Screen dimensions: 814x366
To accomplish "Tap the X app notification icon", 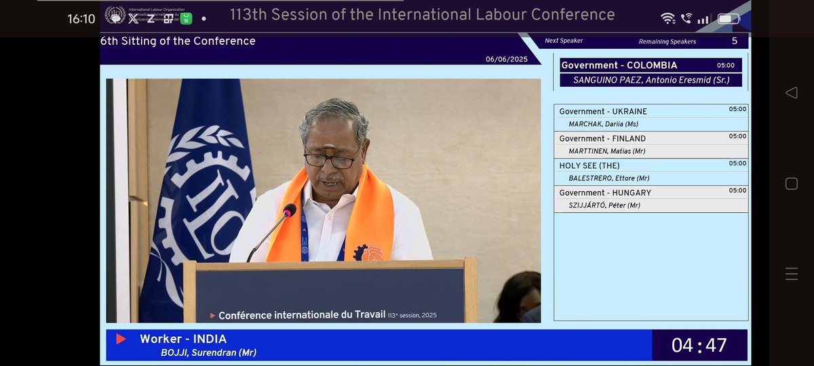I will (x=134, y=18).
